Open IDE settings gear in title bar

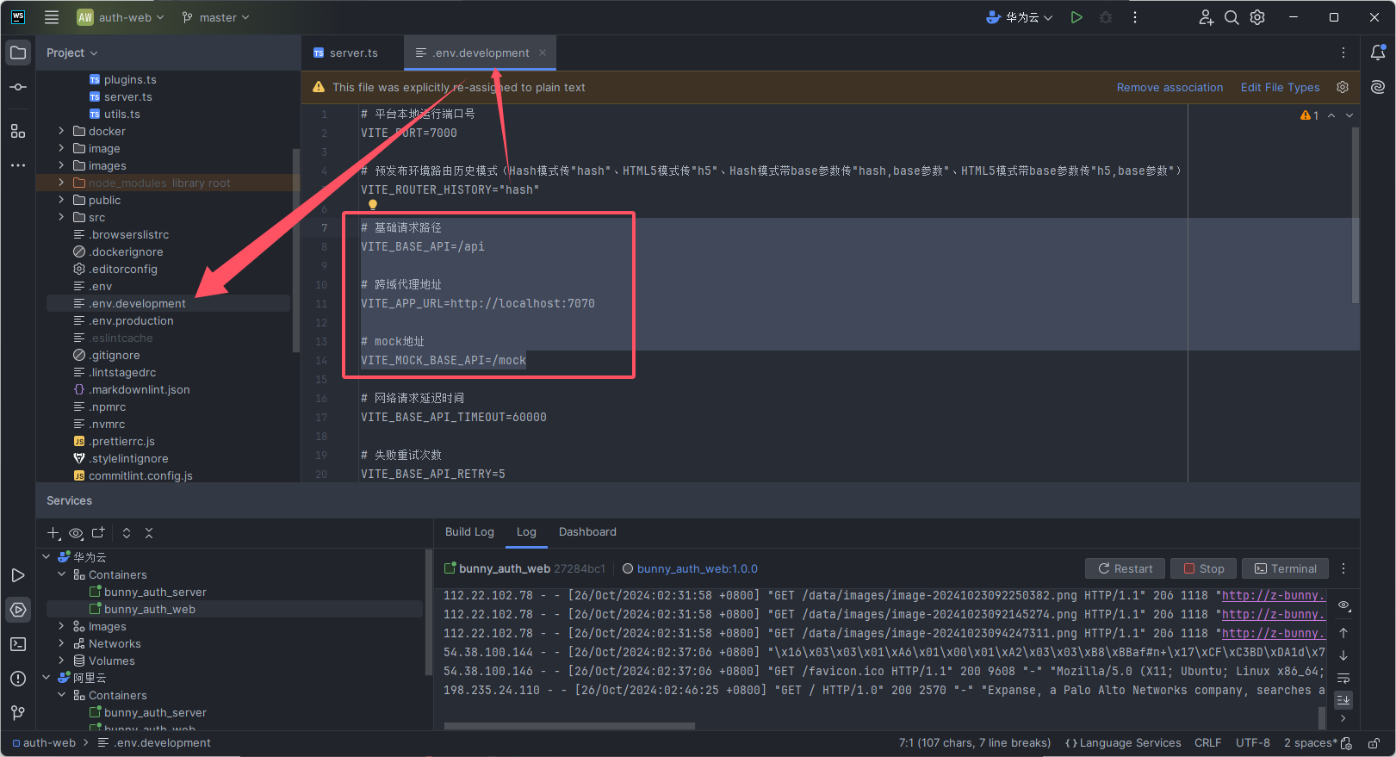pos(1257,17)
